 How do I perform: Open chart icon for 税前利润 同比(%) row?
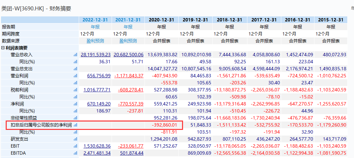click(x=75, y=97)
